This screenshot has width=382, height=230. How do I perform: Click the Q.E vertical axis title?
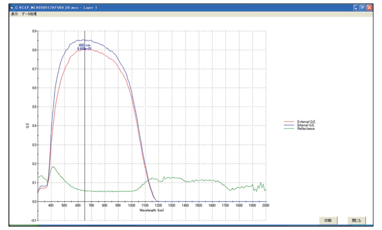tap(27, 126)
